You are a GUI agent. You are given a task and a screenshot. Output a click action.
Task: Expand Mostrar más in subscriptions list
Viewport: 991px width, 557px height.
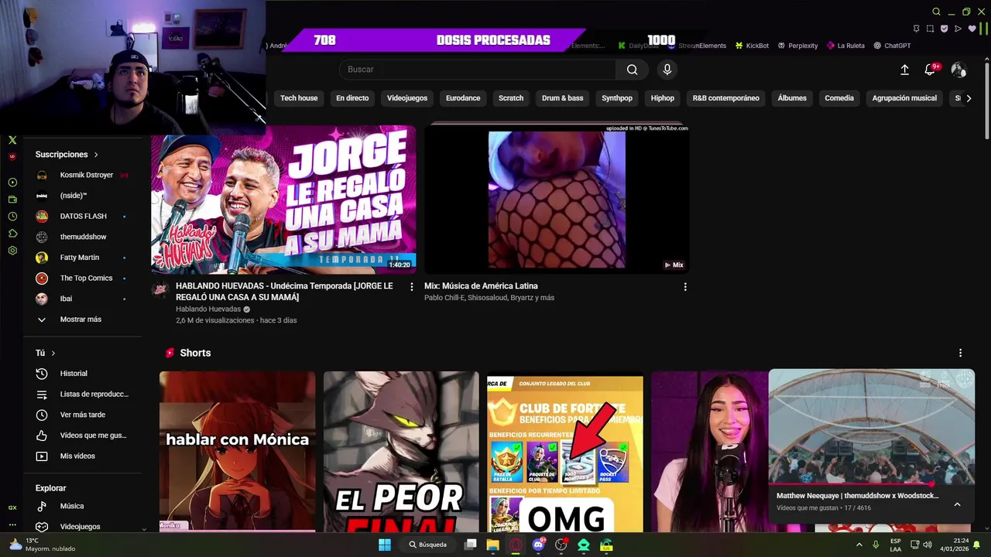point(82,320)
